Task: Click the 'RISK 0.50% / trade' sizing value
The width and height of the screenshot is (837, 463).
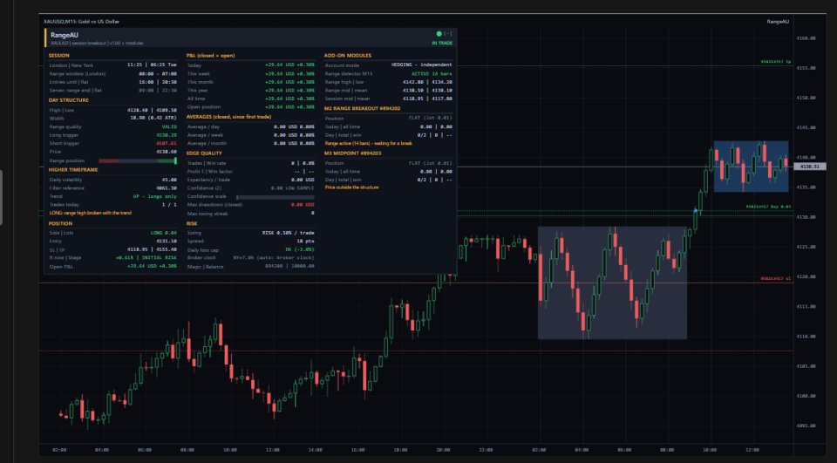Action: coord(289,233)
